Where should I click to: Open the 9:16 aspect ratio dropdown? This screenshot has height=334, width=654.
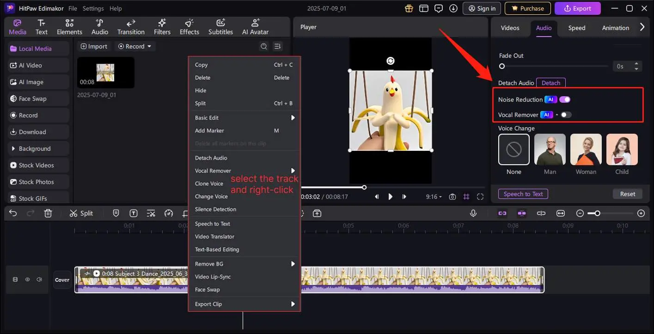[x=434, y=197]
